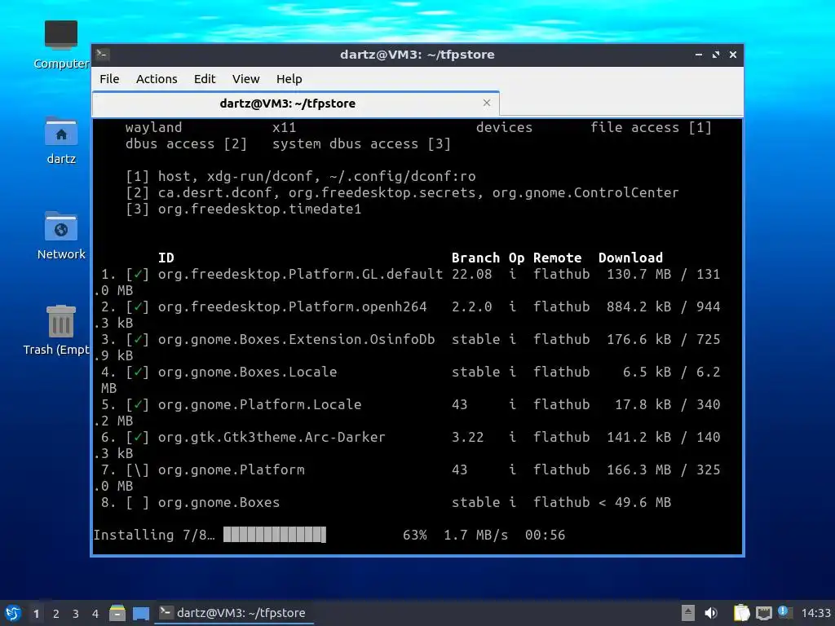Image resolution: width=835 pixels, height=626 pixels.
Task: Click the spinner bracket for org.gnome.Platform
Action: (x=137, y=469)
